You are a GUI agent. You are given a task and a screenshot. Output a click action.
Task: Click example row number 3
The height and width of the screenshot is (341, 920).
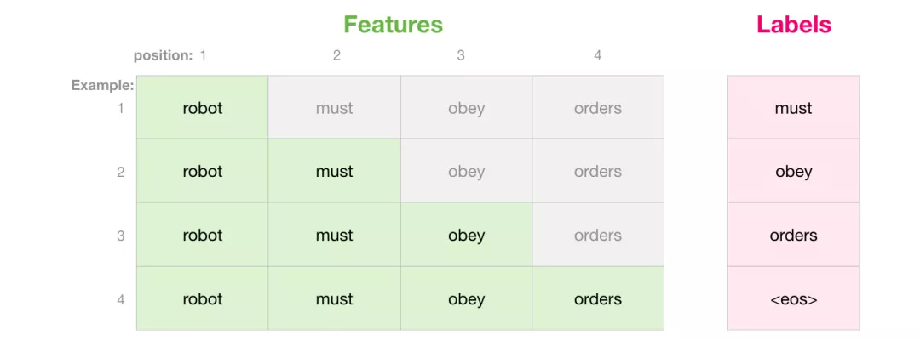(x=121, y=236)
